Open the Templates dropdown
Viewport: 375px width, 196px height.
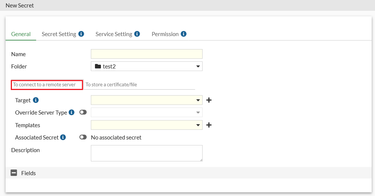[147, 125]
